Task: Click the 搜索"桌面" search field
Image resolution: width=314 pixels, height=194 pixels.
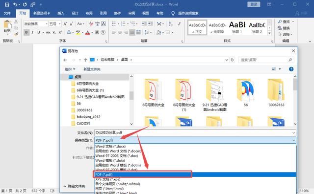Action: point(266,60)
